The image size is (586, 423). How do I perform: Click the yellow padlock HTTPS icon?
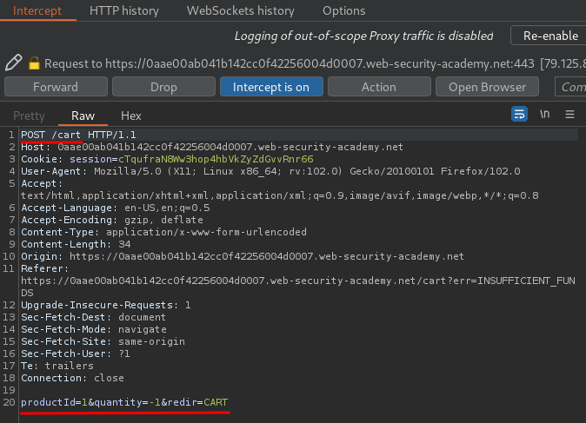tap(34, 63)
